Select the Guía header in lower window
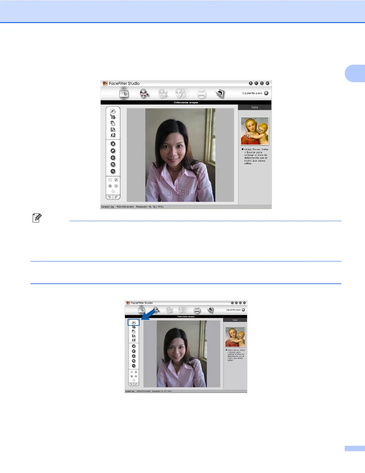365x473 pixels. pyautogui.click(x=235, y=320)
